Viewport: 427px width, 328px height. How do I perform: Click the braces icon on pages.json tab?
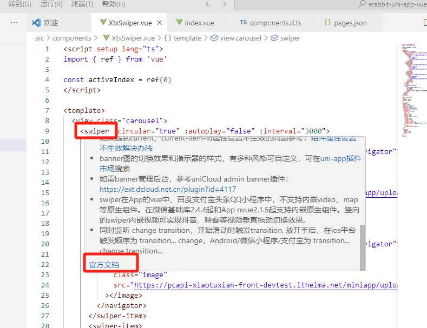(x=327, y=23)
